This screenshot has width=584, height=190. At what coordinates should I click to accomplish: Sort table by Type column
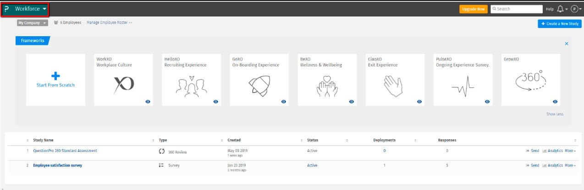(163, 140)
